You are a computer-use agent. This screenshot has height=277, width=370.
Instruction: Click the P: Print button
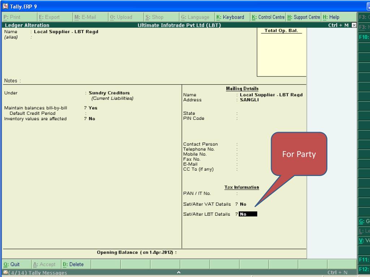pos(20,17)
